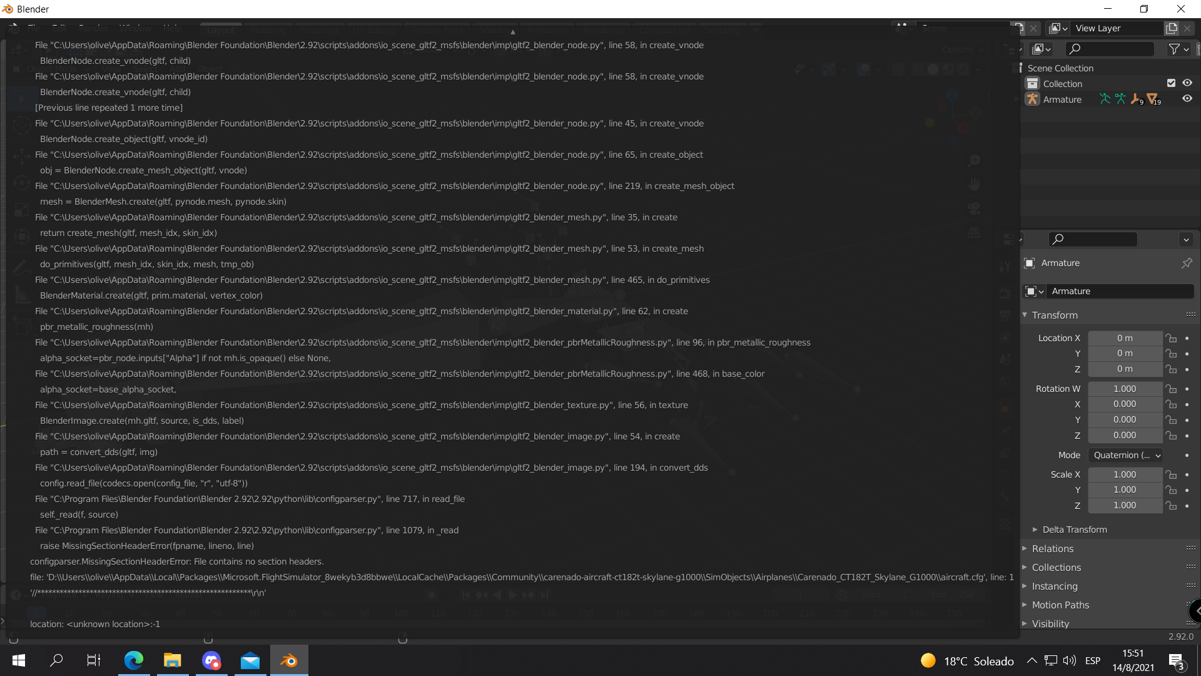
Task: Click the Outliner search field
Action: (x=1110, y=49)
